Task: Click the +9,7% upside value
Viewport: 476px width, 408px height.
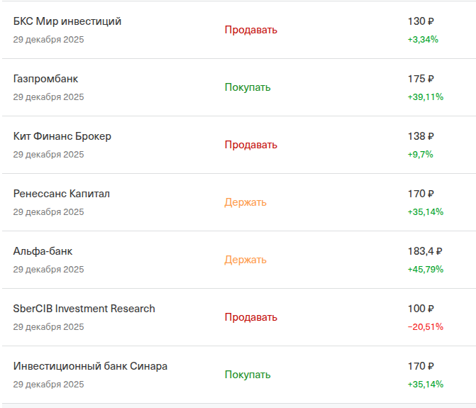Action: tap(421, 155)
